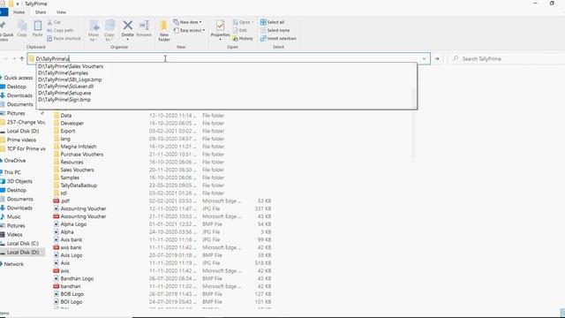Open the New item dropdown
Viewport: 565px width, 318px height.
(187, 22)
